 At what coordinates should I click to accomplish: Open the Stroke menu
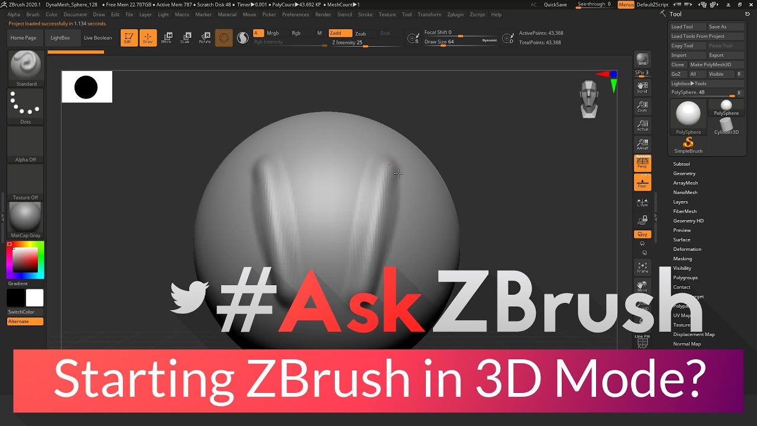pos(365,14)
